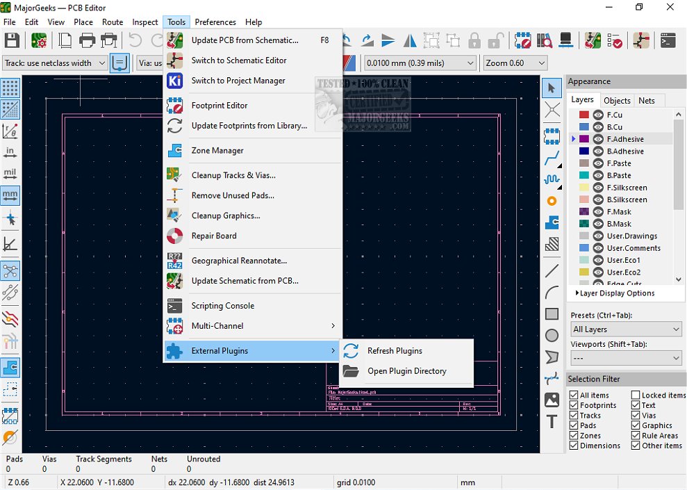Toggle B.Cu layer visibility eye

click(x=598, y=127)
